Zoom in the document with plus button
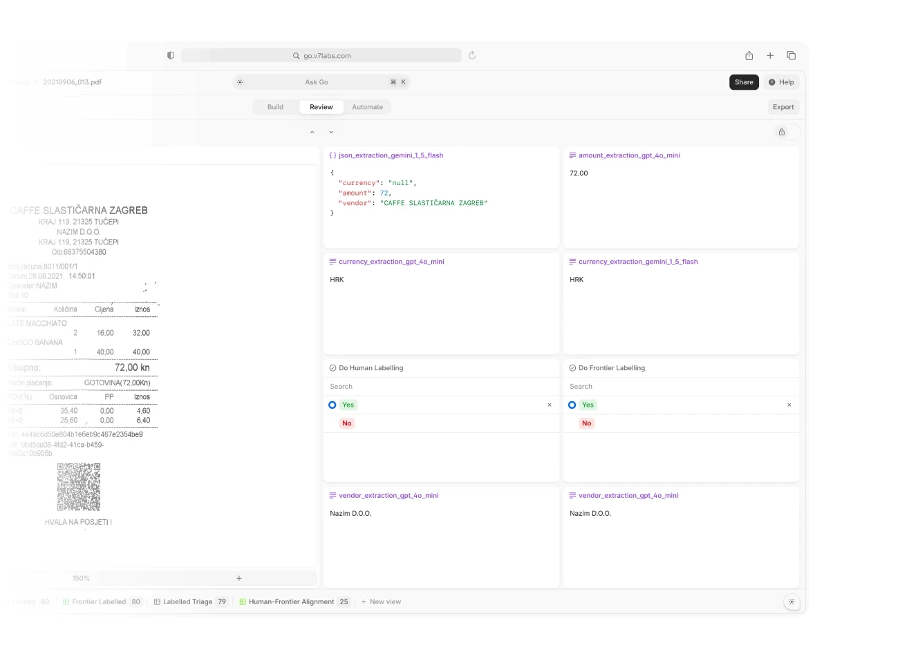The image size is (918, 656). (239, 579)
